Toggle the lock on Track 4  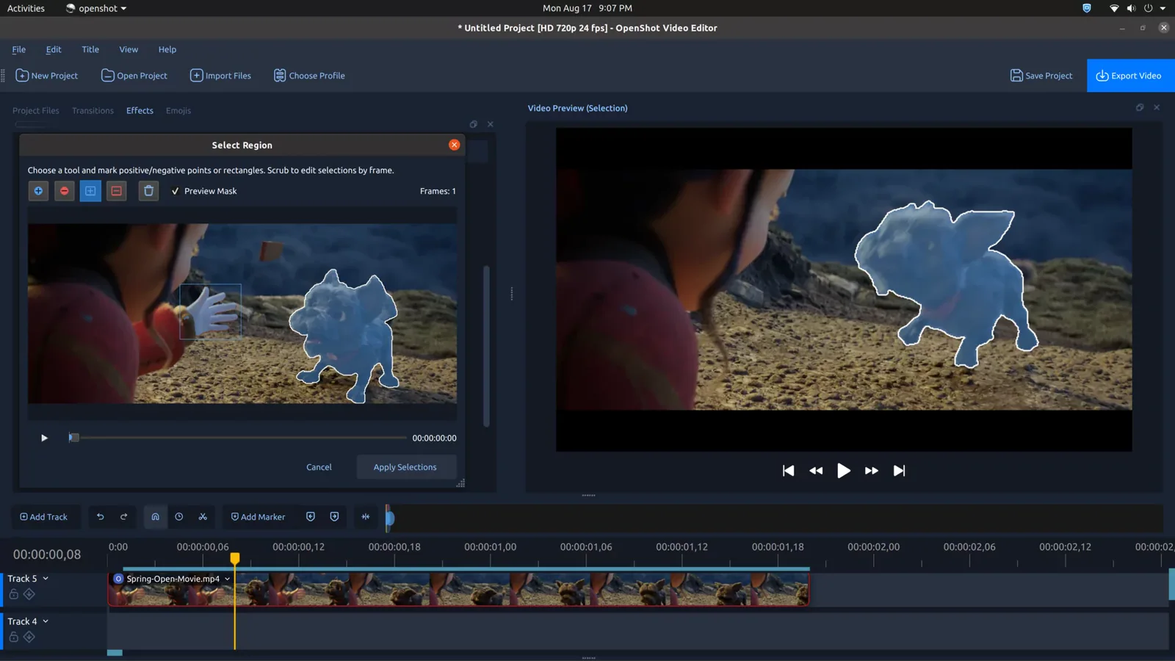click(x=14, y=637)
